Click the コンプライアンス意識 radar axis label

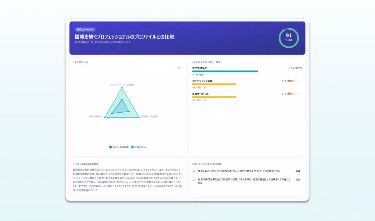pos(122,85)
